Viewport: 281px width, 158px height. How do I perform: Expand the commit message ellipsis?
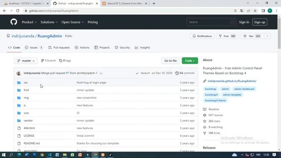tap(101, 73)
